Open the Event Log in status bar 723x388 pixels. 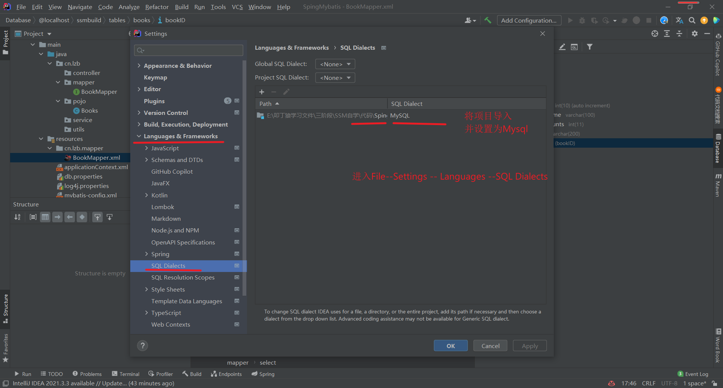tap(693, 374)
